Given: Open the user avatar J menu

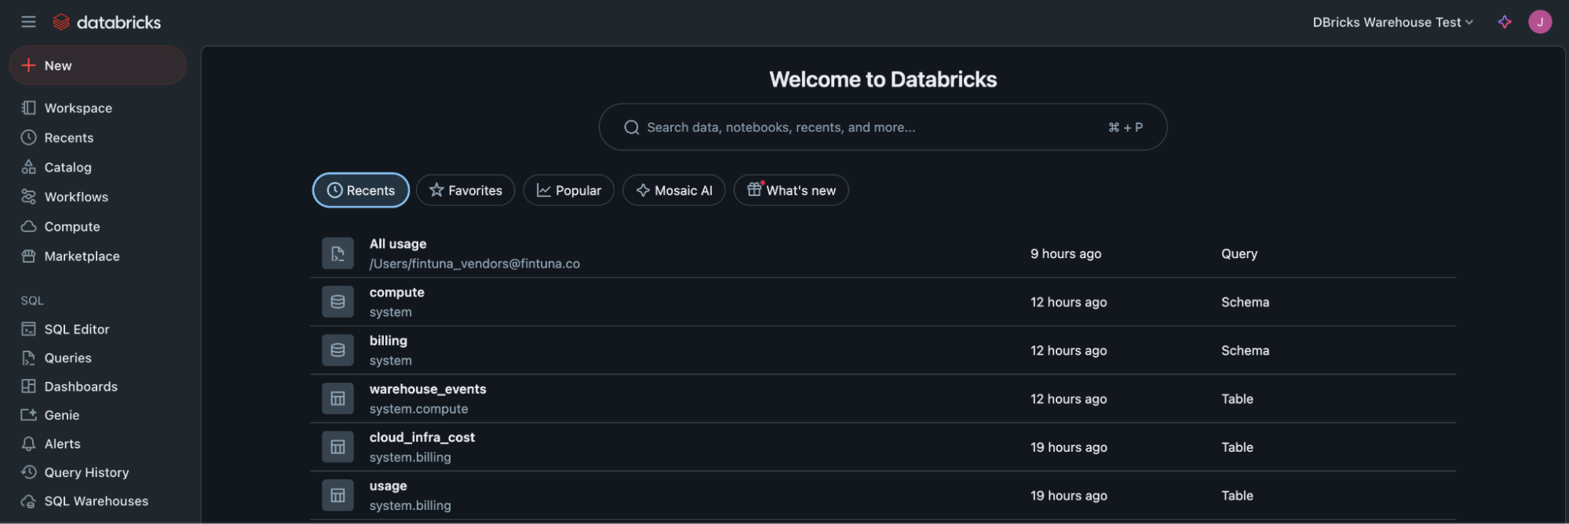Looking at the screenshot, I should pos(1540,22).
